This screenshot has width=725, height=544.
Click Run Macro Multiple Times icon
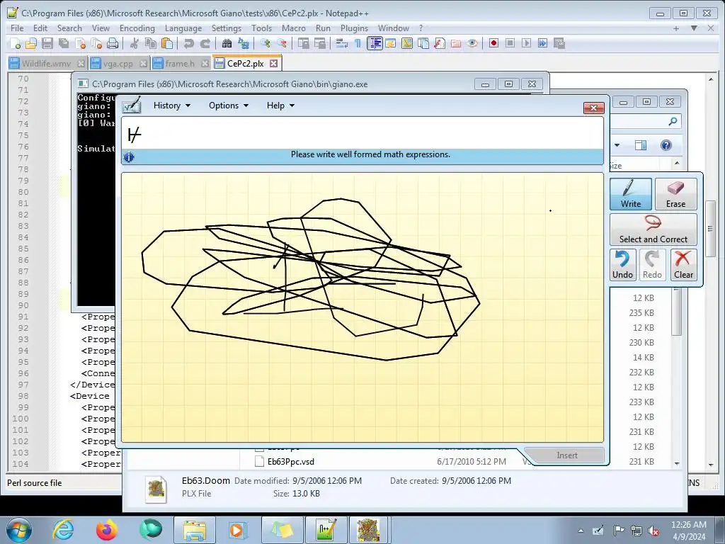coord(542,43)
